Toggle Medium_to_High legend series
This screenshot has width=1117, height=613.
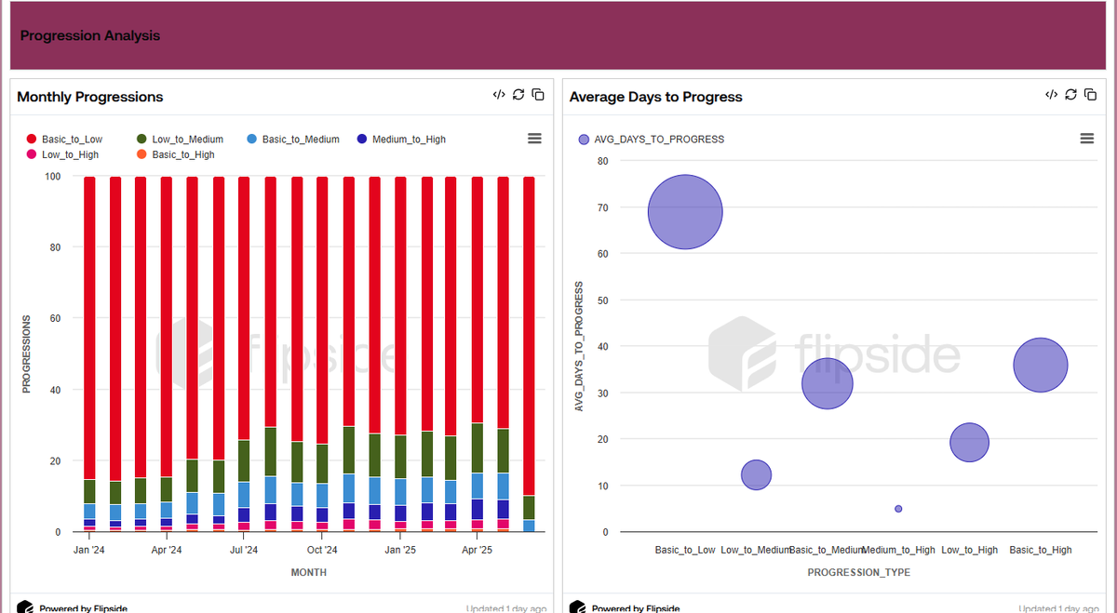click(x=401, y=140)
